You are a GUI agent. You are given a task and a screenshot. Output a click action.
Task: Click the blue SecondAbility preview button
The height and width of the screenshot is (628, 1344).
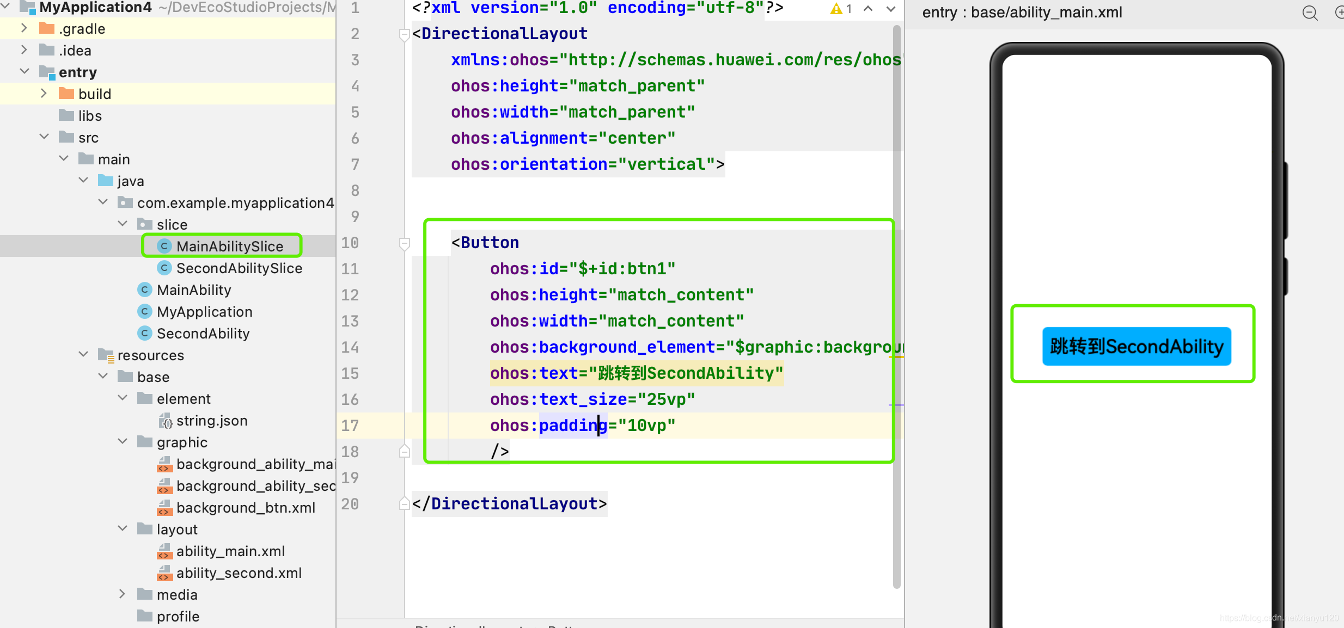(1136, 346)
